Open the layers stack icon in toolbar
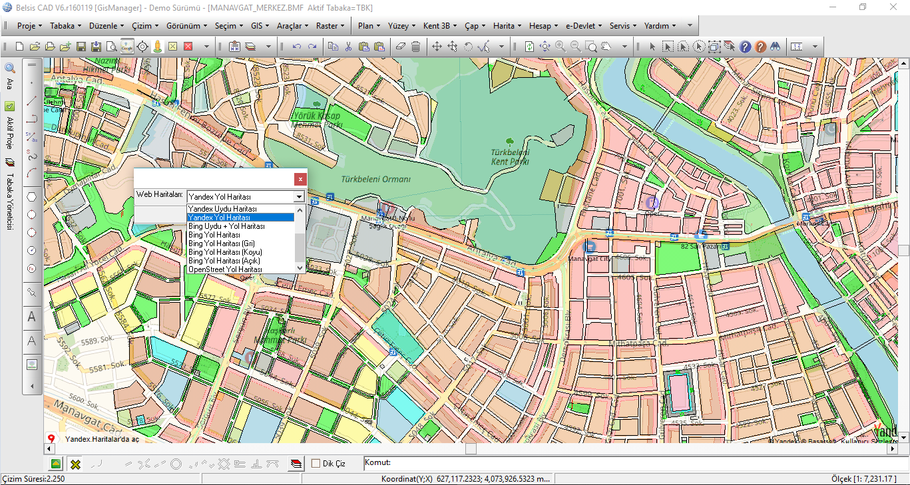This screenshot has height=485, width=910. tap(250, 47)
